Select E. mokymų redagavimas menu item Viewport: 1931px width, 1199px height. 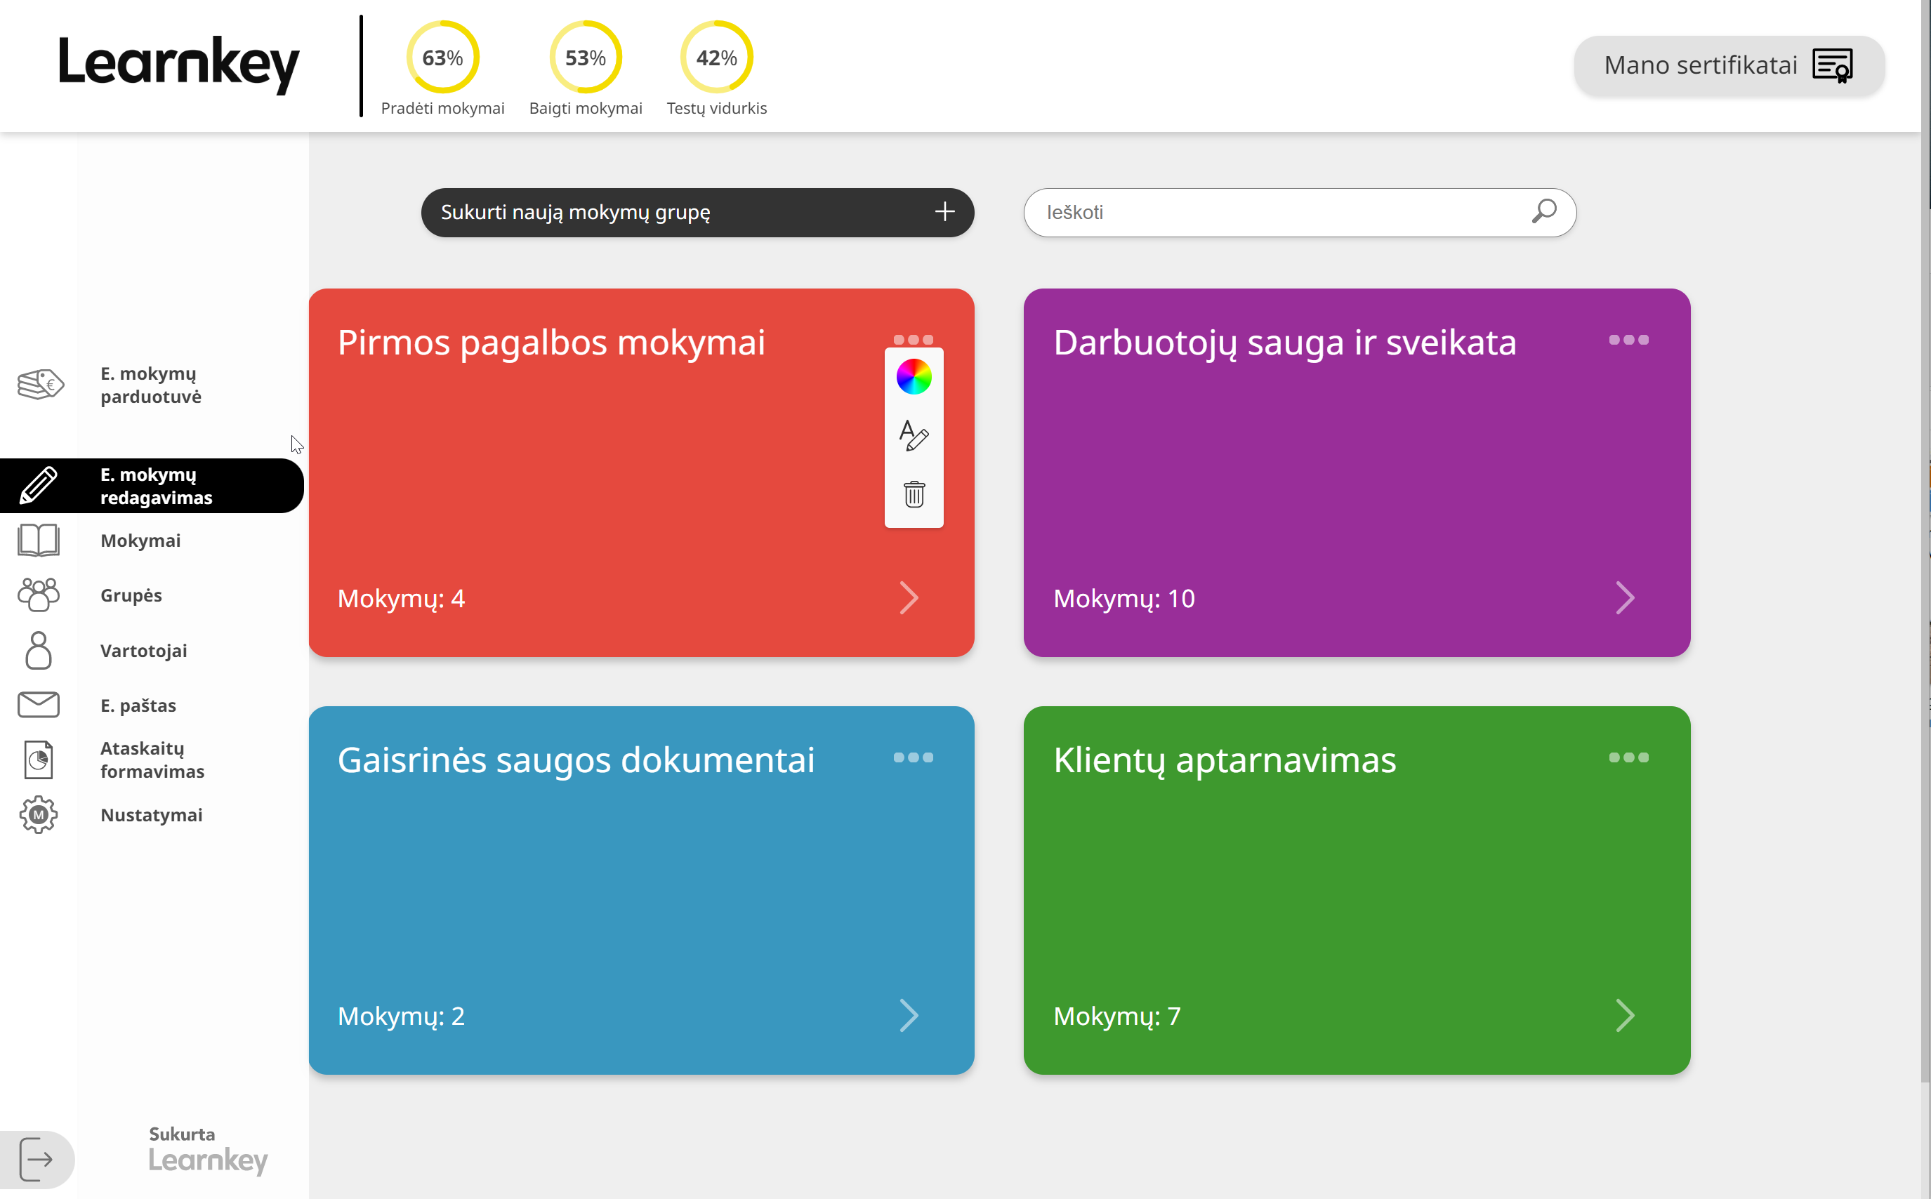[x=152, y=485]
